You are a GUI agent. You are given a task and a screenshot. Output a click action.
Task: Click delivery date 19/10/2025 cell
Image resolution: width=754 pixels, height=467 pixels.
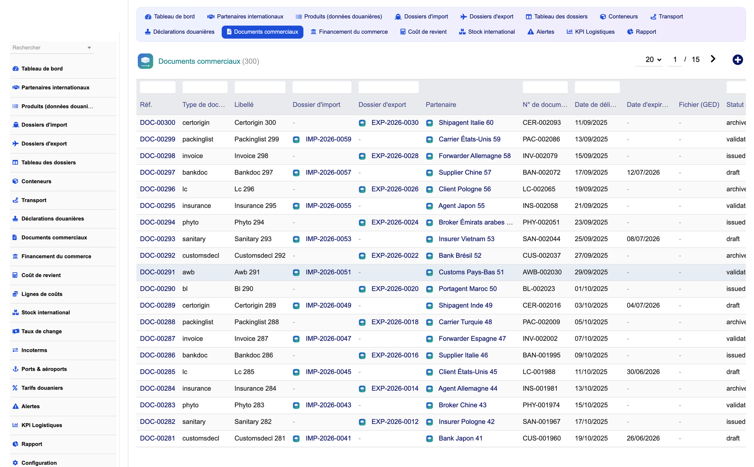pyautogui.click(x=591, y=439)
